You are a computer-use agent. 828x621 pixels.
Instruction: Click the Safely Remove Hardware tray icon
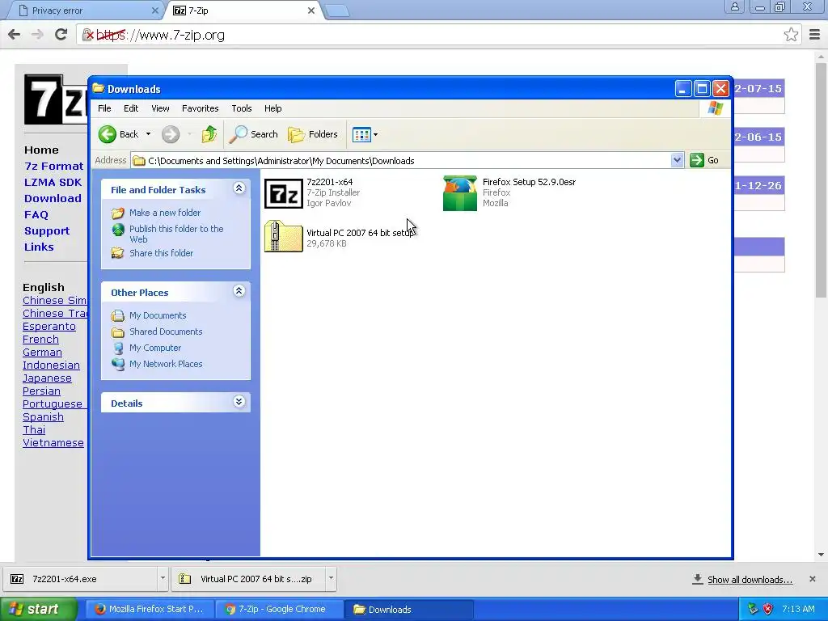[x=753, y=609]
